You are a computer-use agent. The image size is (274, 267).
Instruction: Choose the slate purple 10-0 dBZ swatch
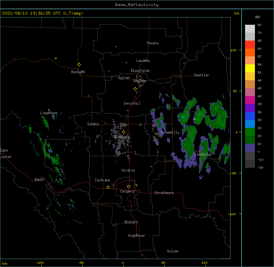click(x=250, y=148)
